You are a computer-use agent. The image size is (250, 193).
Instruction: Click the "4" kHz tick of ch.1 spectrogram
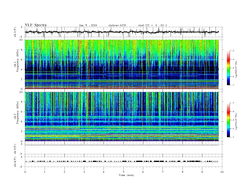[x=22, y=69]
